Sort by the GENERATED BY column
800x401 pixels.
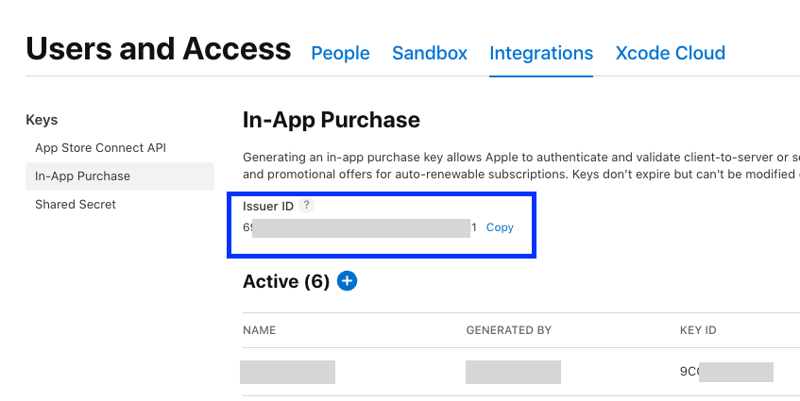coord(508,330)
